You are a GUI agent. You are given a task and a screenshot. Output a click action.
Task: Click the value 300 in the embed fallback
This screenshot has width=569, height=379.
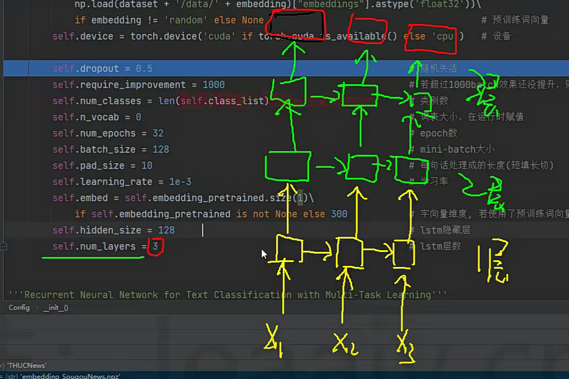click(x=339, y=214)
